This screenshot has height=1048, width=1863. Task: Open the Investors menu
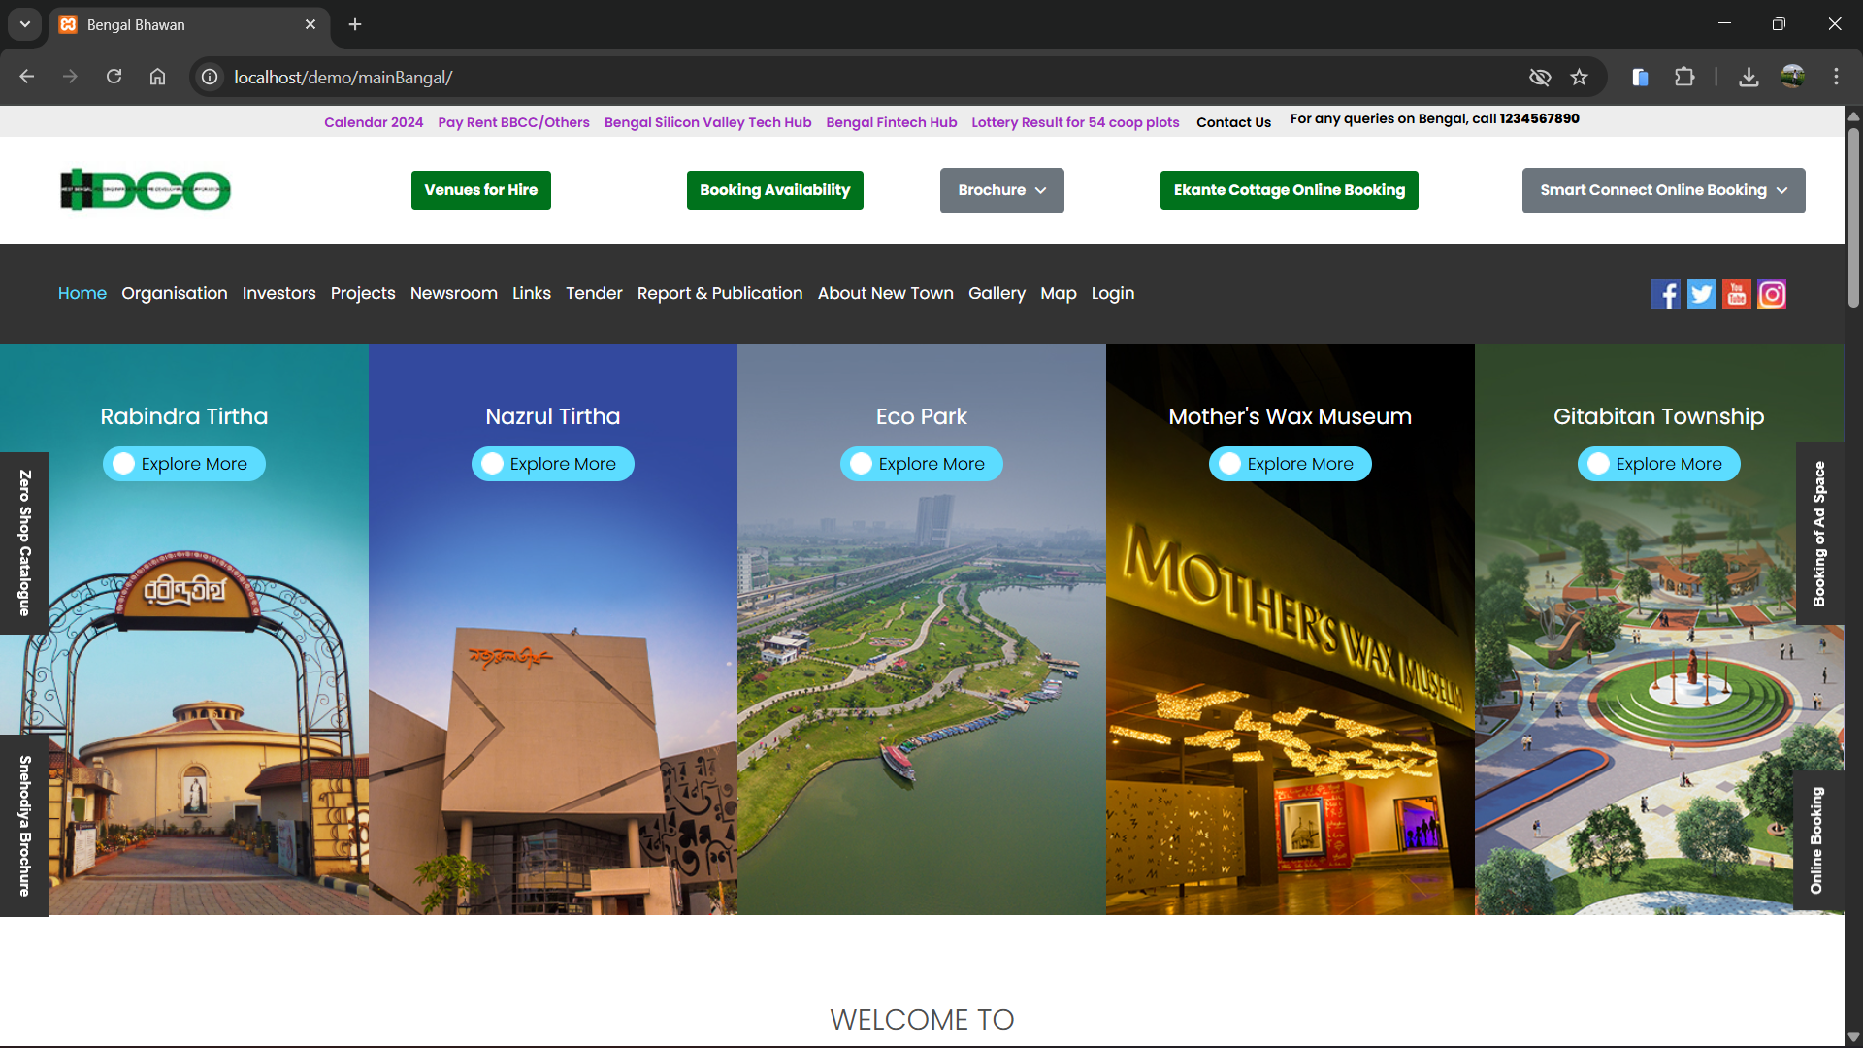coord(278,293)
